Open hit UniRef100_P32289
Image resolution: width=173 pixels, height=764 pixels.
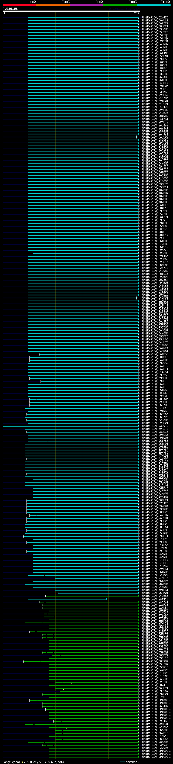click(x=155, y=74)
